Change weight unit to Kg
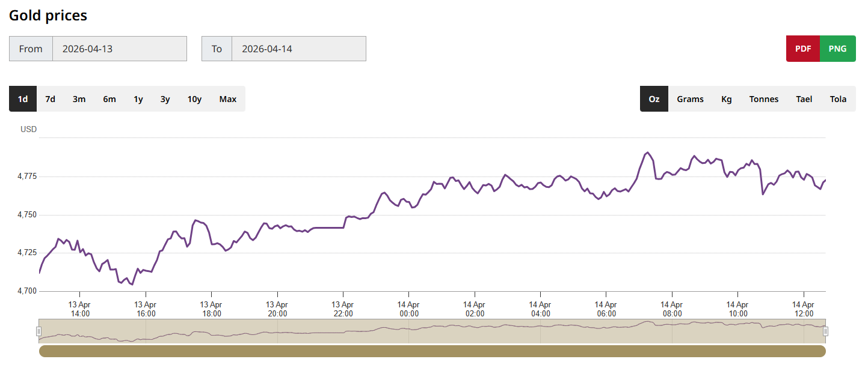The image size is (868, 365). click(727, 99)
